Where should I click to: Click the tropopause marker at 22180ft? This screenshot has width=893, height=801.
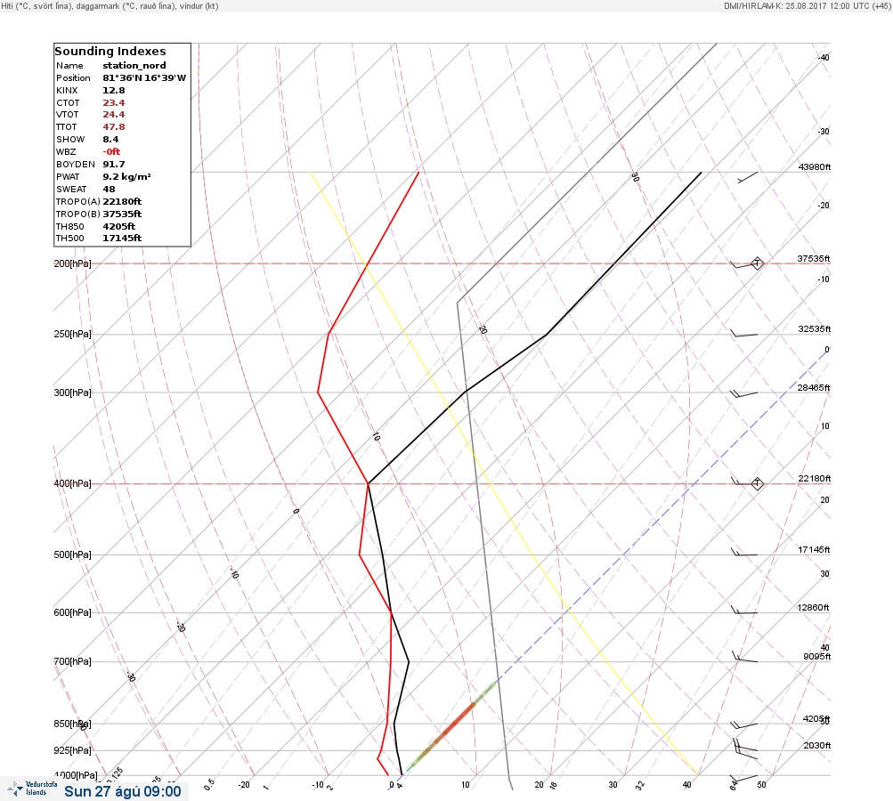(757, 483)
